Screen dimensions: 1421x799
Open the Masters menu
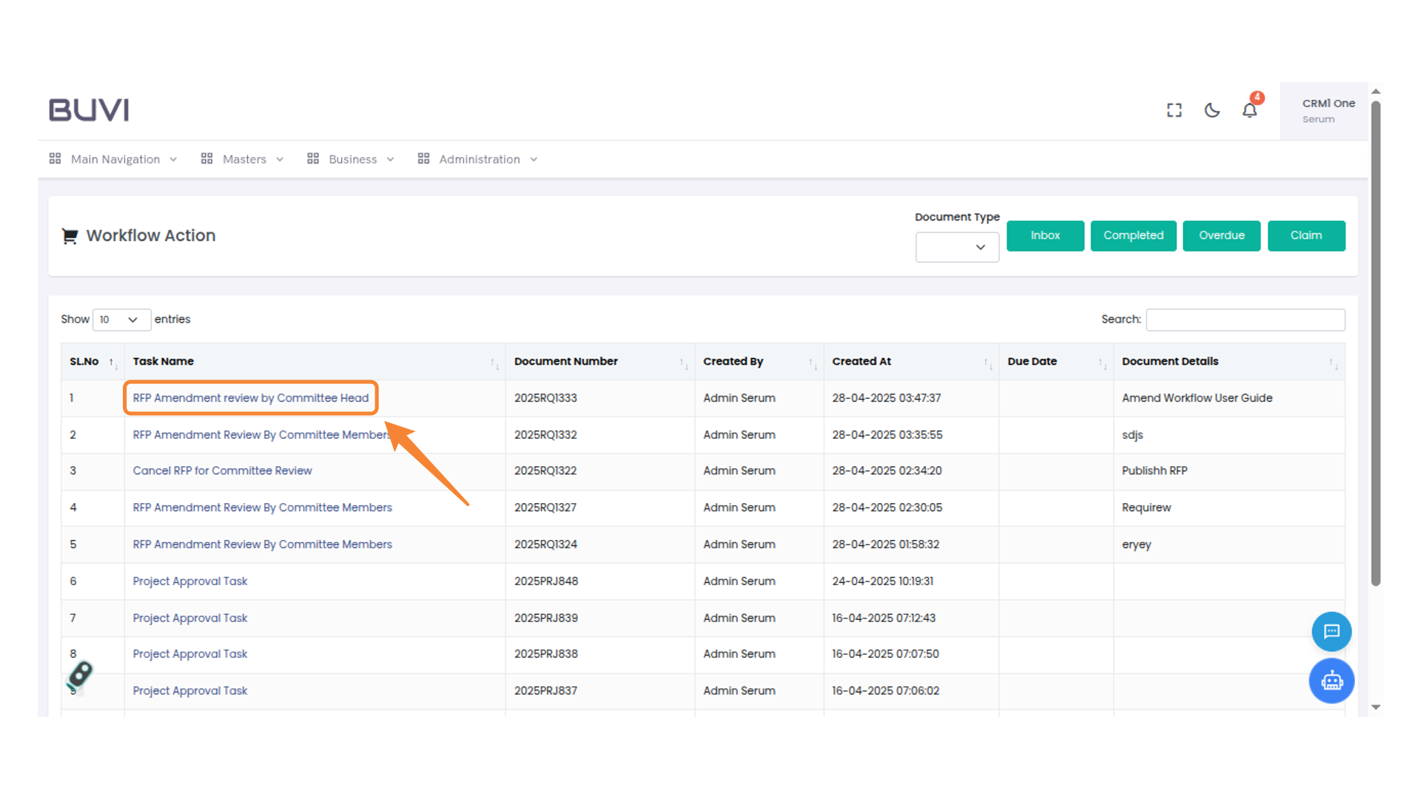[x=243, y=159]
